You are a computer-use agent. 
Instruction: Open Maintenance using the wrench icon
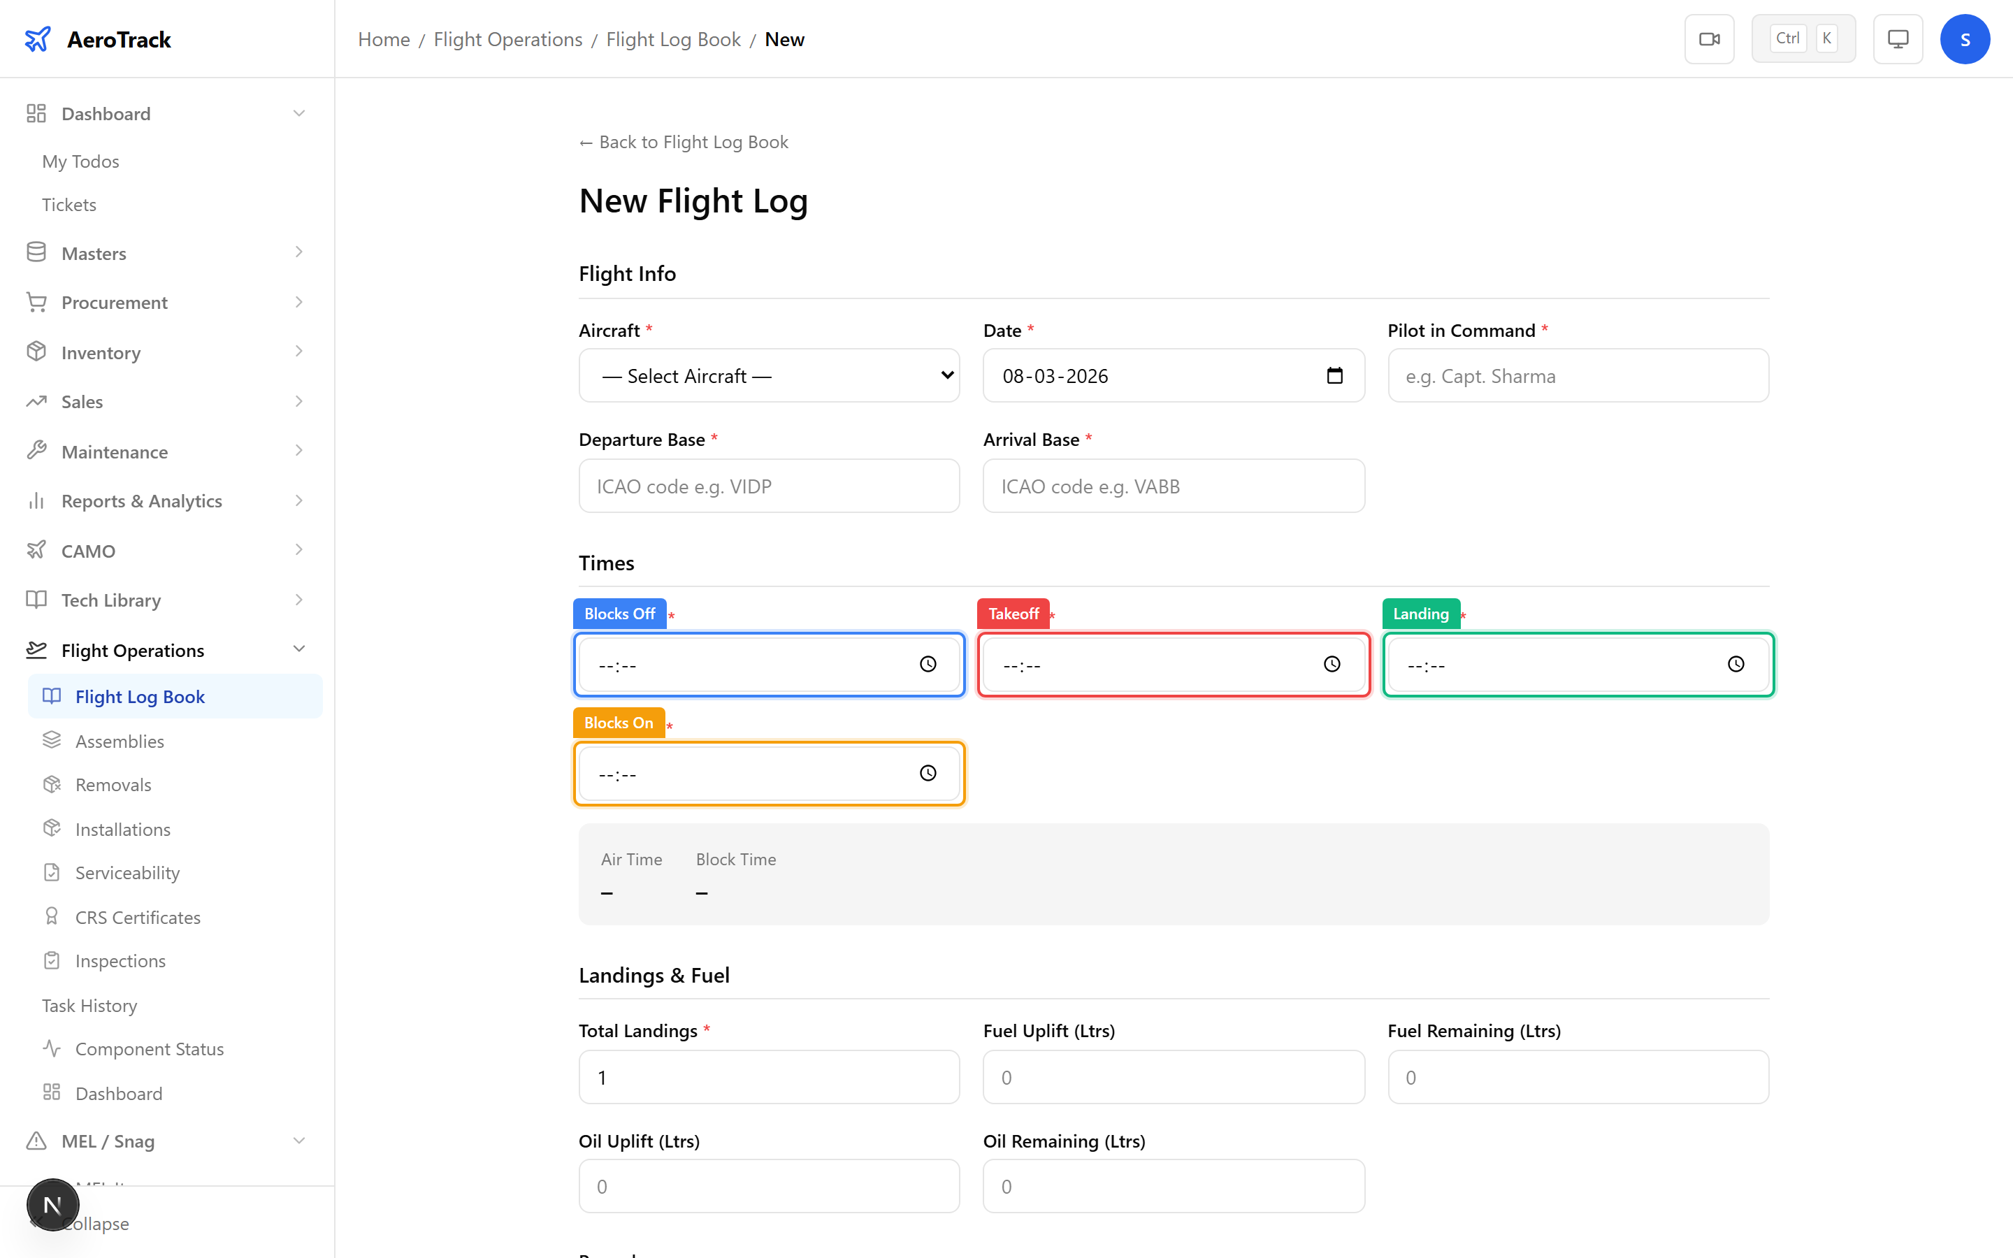pos(36,450)
